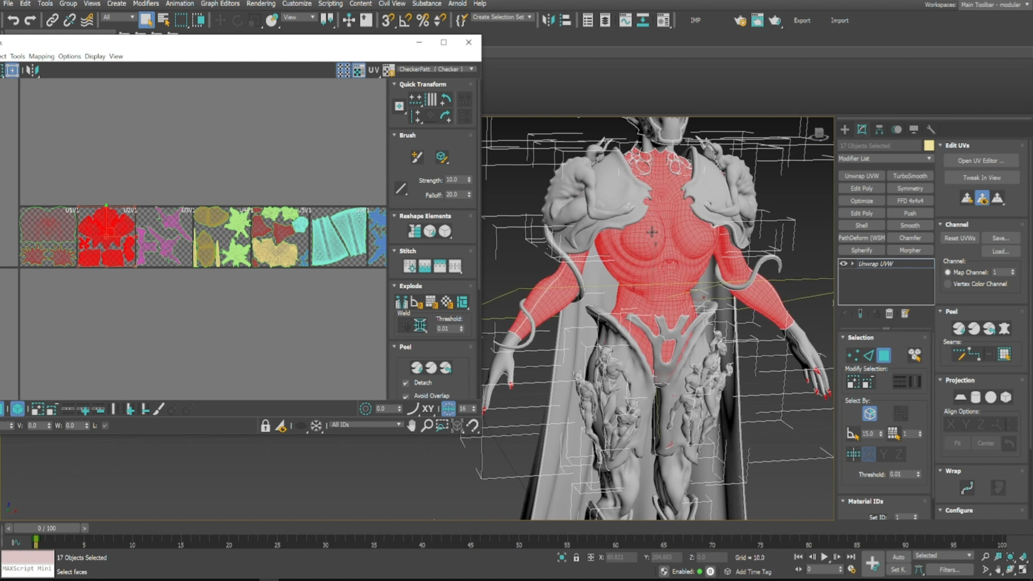Open the Mapping menu in the UV editor
The width and height of the screenshot is (1033, 581).
41,56
